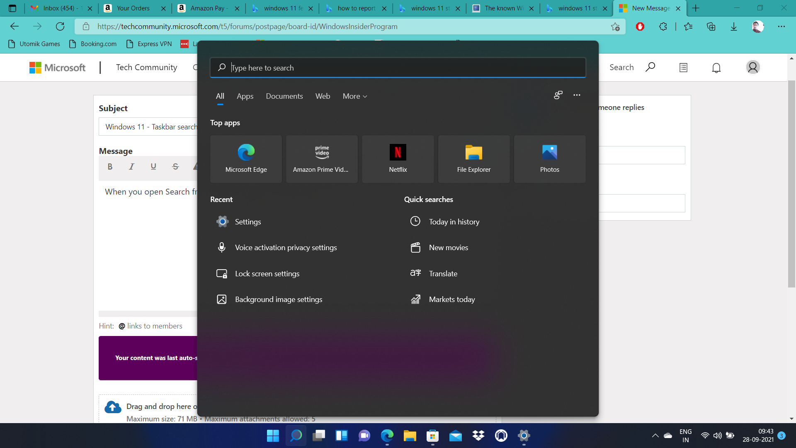
Task: Open the Netflix app tile
Action: point(398,159)
